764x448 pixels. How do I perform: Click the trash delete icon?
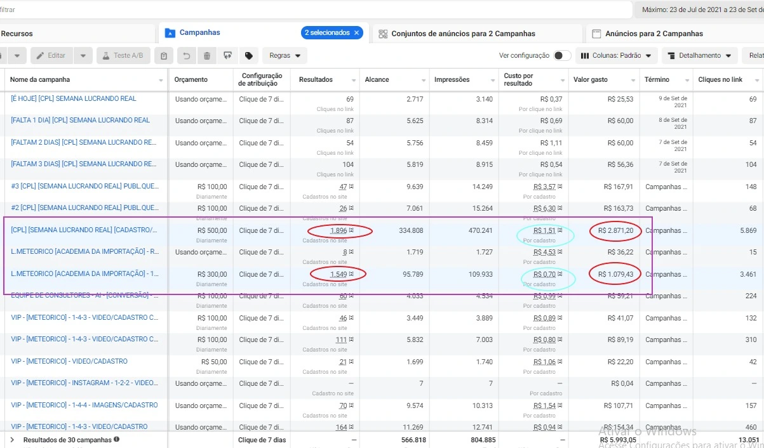click(x=207, y=56)
